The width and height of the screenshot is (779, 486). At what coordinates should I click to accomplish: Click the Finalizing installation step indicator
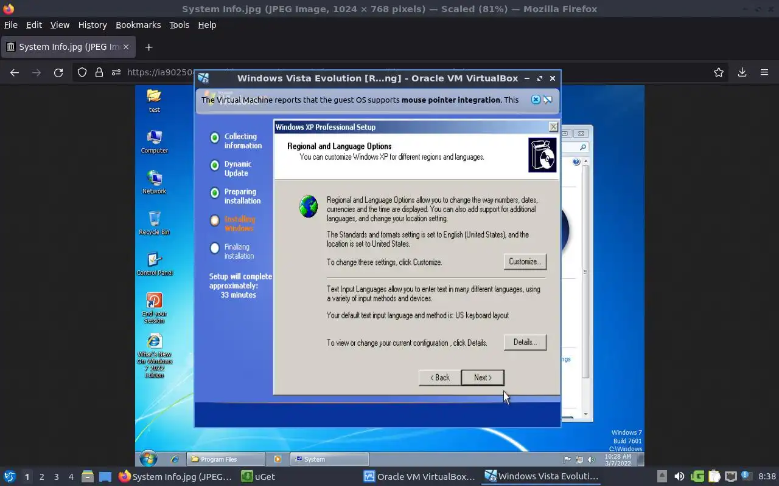(214, 248)
